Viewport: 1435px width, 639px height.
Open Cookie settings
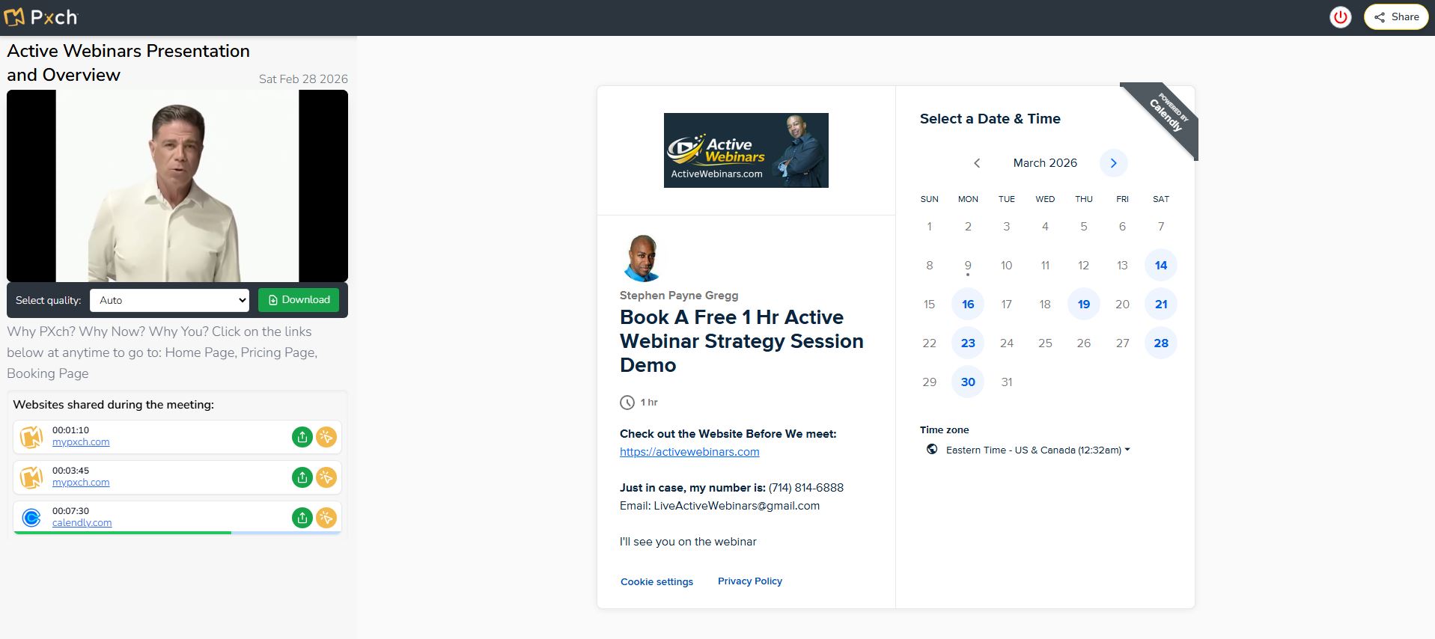656,581
